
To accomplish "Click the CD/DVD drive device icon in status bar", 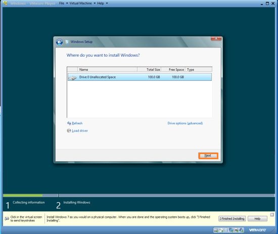I will [221, 230].
